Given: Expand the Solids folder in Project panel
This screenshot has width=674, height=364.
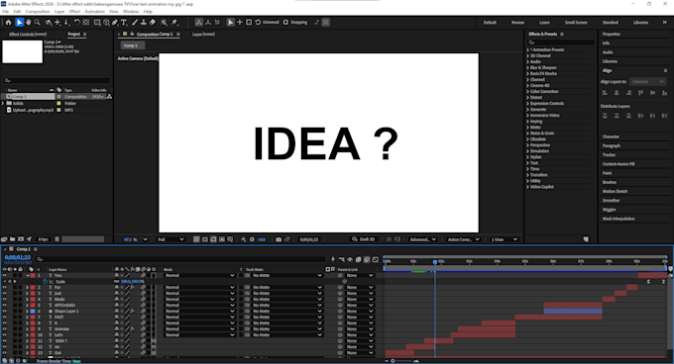Looking at the screenshot, I should 3,103.
